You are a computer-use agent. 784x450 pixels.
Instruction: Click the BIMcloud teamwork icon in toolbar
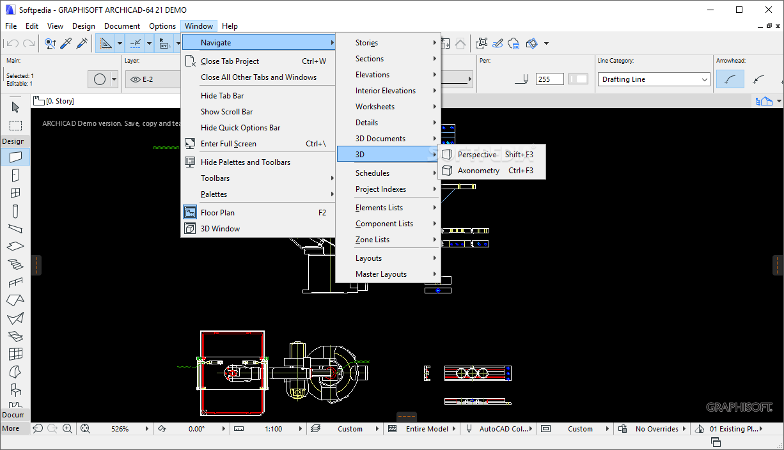tap(515, 43)
